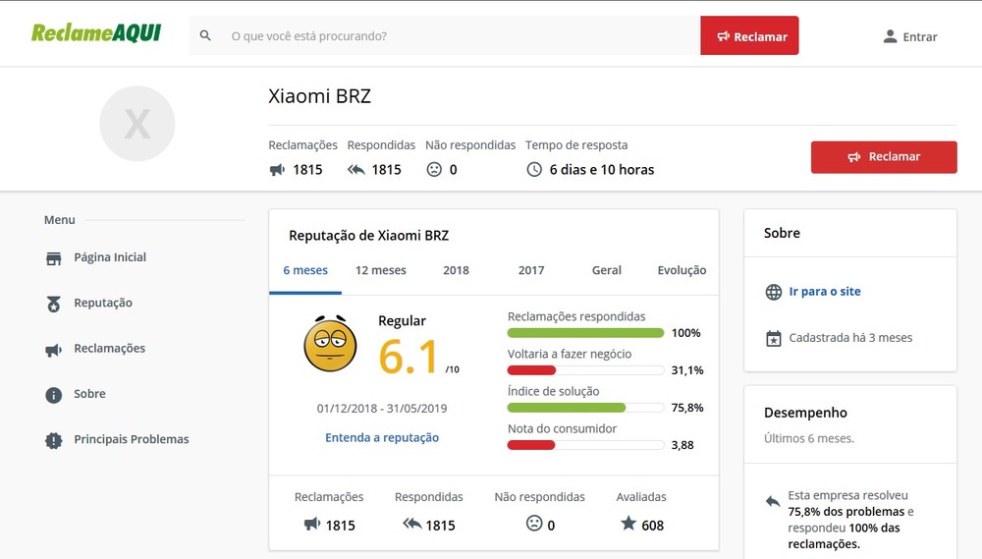Open Sobre in the side menu
Viewport: 982px width, 559px height.
tap(89, 394)
